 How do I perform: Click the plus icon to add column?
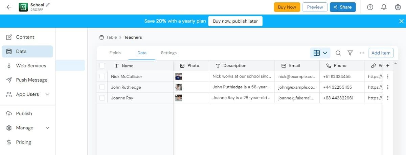click(388, 66)
